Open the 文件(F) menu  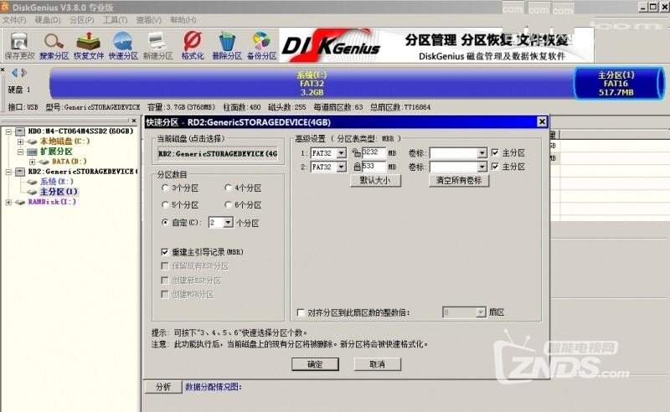[14, 20]
